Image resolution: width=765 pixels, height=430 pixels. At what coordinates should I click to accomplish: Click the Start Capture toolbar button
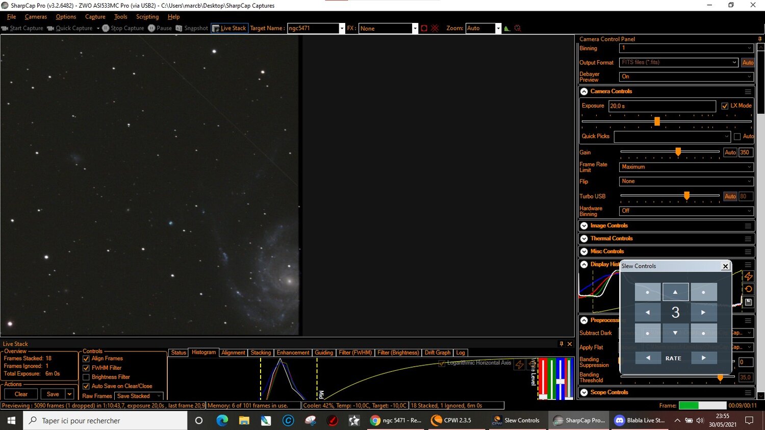22,28
